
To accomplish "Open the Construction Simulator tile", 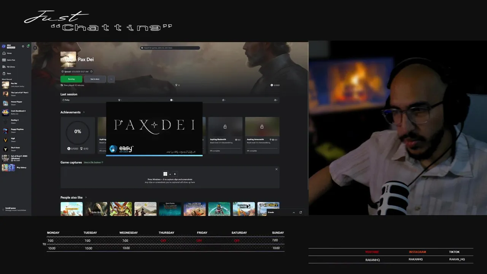I will [244, 209].
